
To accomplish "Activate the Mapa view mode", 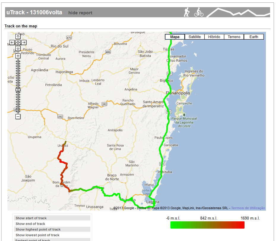I will click(x=175, y=37).
